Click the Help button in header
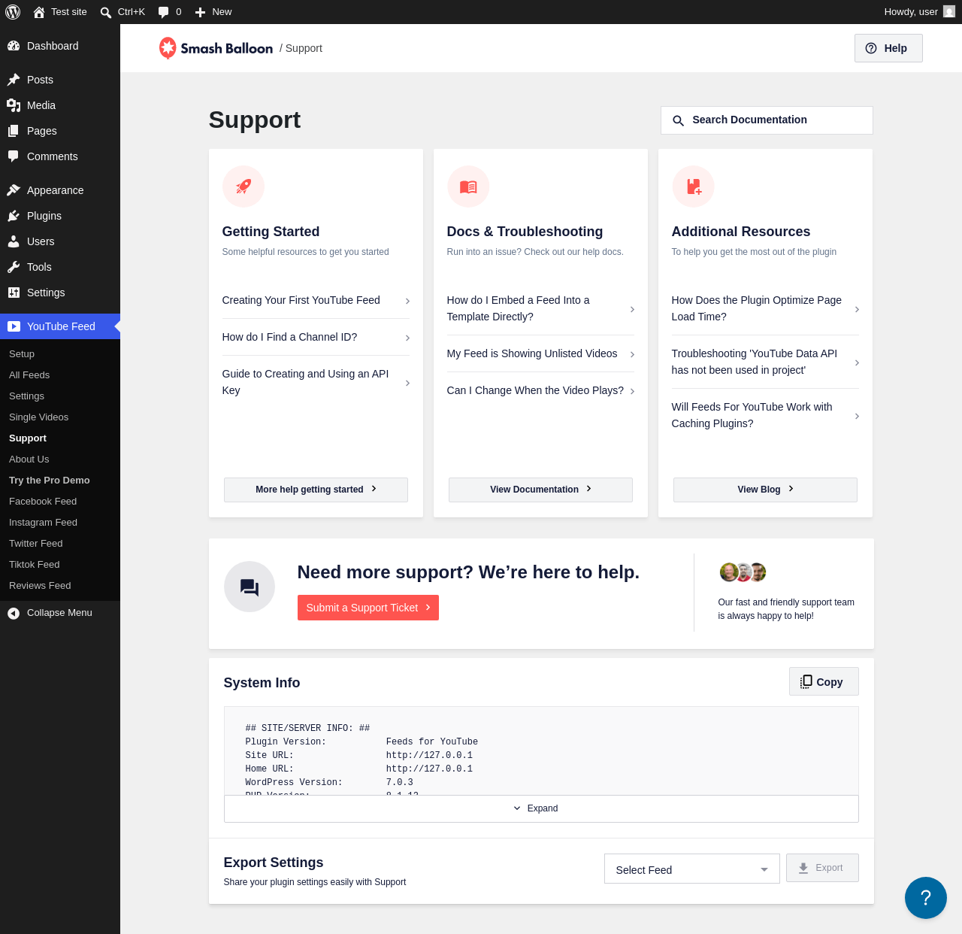This screenshot has height=934, width=962. coord(888,48)
